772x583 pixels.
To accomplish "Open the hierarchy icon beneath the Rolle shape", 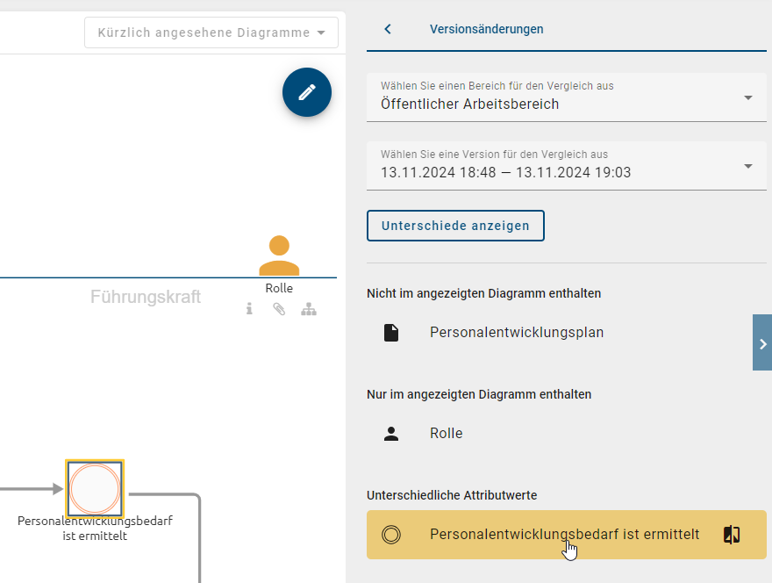I will 308,308.
